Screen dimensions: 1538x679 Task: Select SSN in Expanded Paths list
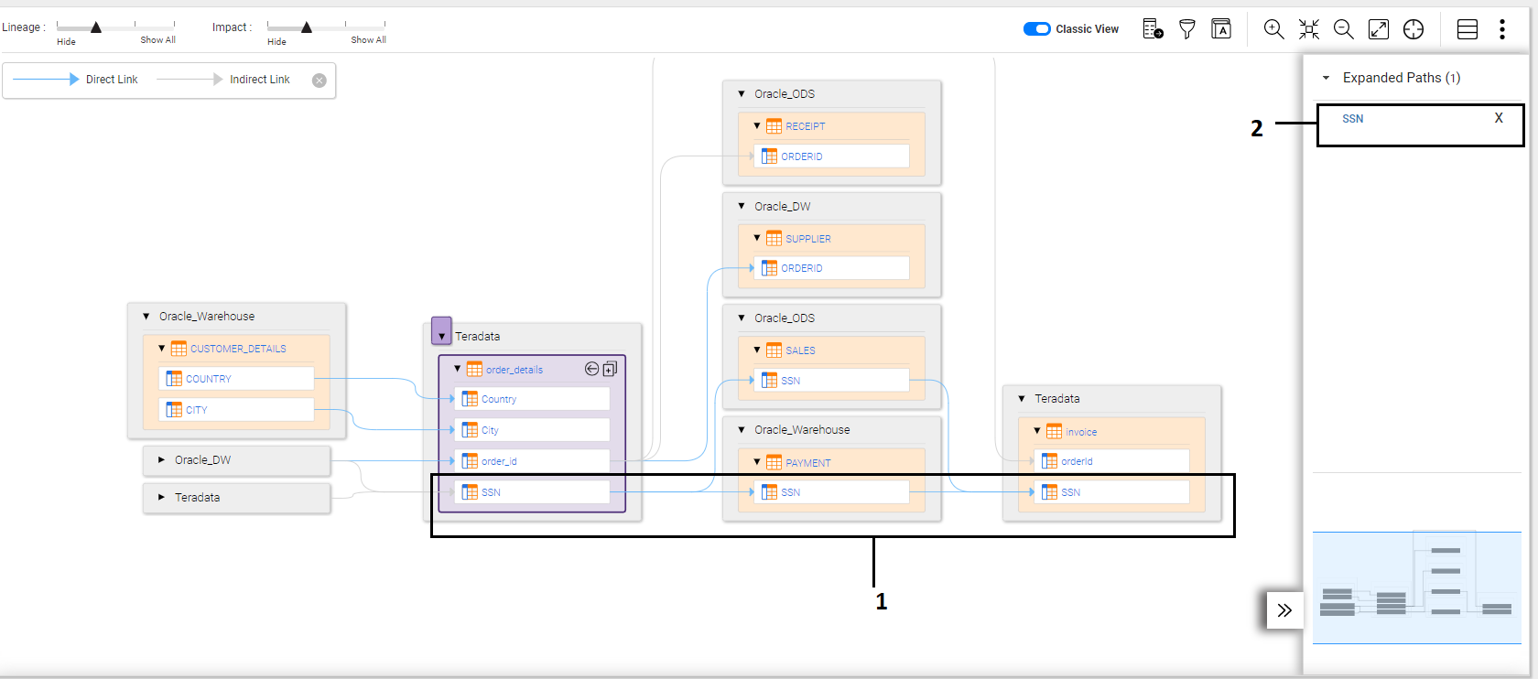pos(1353,119)
